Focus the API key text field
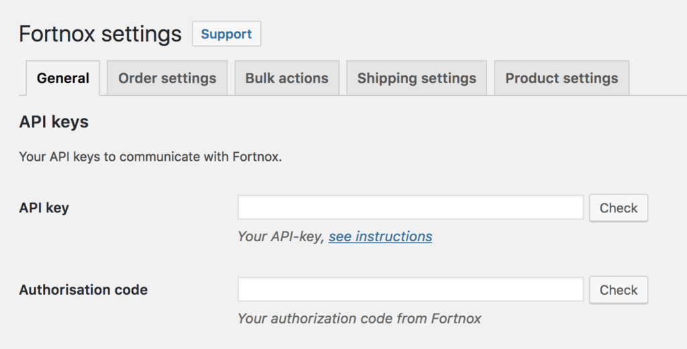 pos(411,207)
